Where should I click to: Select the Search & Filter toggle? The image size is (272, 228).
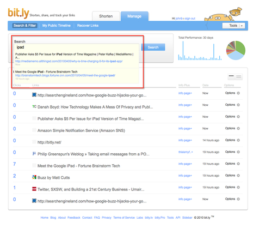point(24,26)
